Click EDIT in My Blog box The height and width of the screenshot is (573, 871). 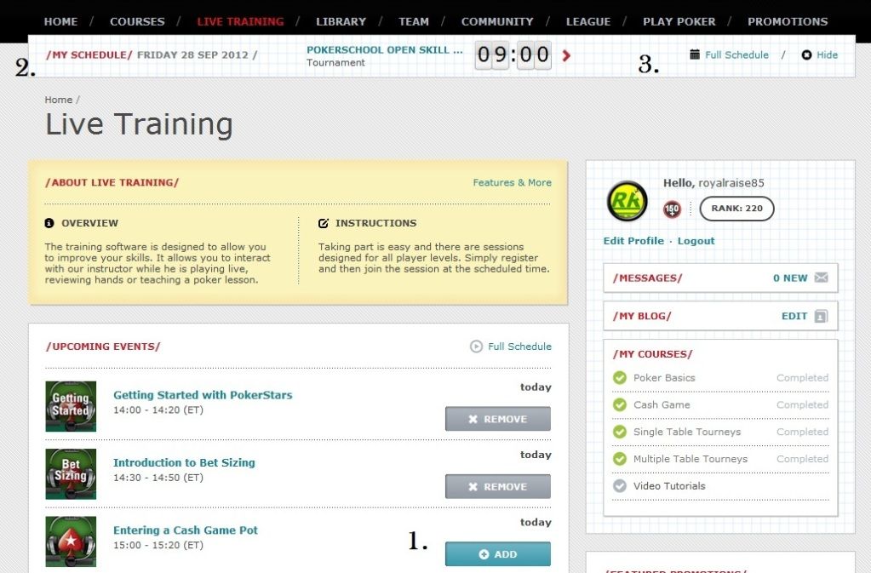[794, 316]
